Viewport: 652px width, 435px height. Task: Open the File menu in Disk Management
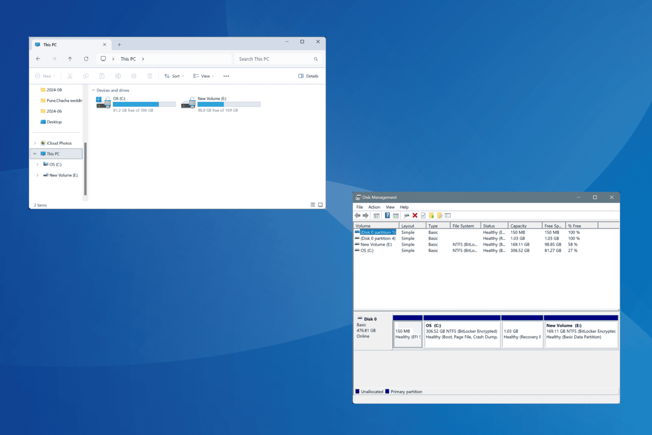tap(360, 207)
